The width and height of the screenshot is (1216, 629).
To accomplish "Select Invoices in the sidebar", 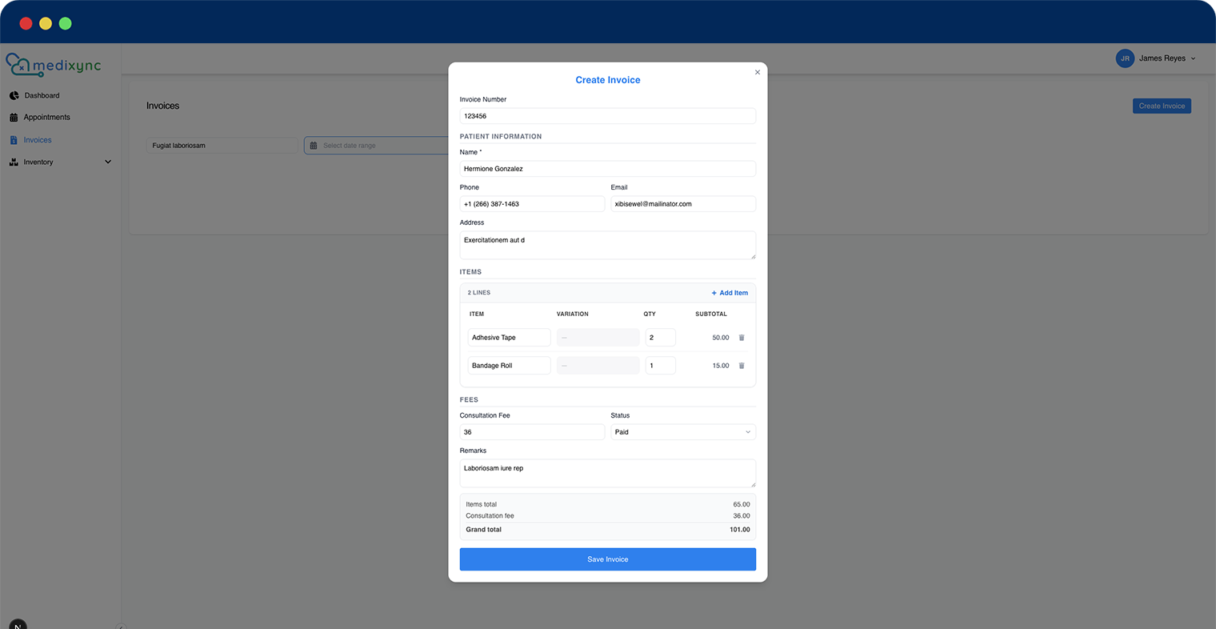I will (38, 140).
